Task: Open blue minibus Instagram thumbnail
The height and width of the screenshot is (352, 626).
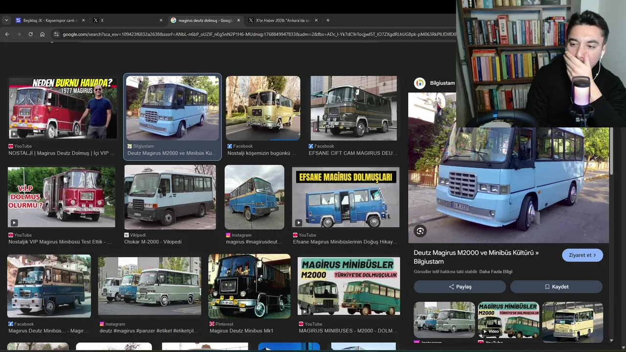Action: point(254,197)
